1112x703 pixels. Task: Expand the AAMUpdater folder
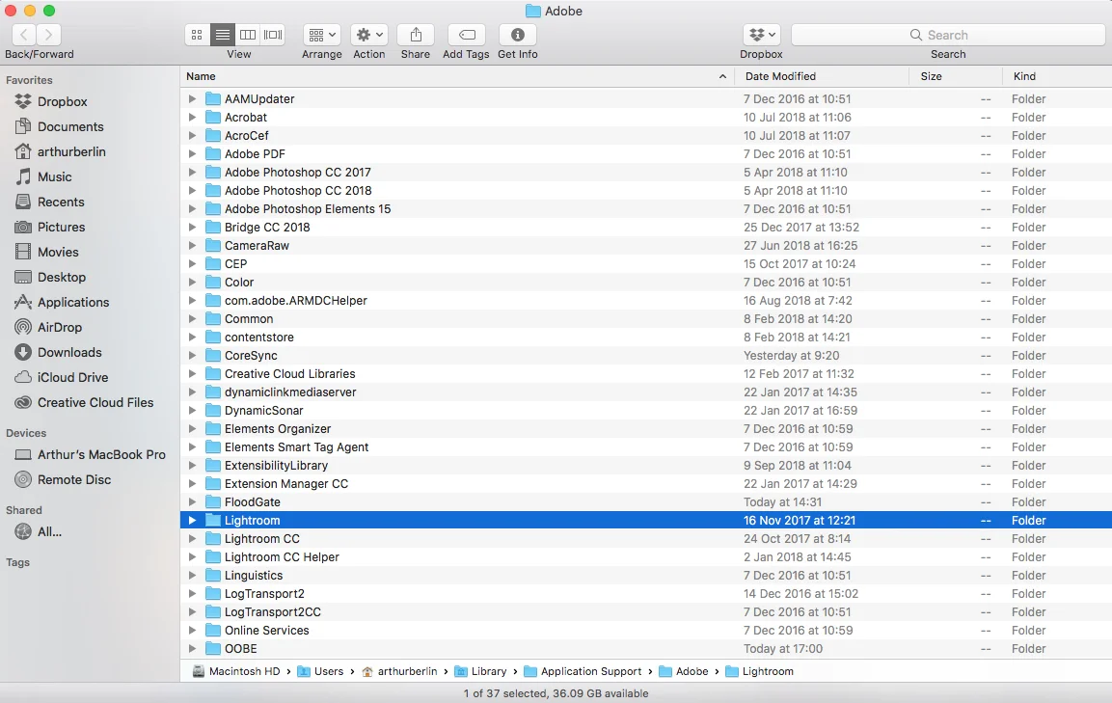pos(192,98)
